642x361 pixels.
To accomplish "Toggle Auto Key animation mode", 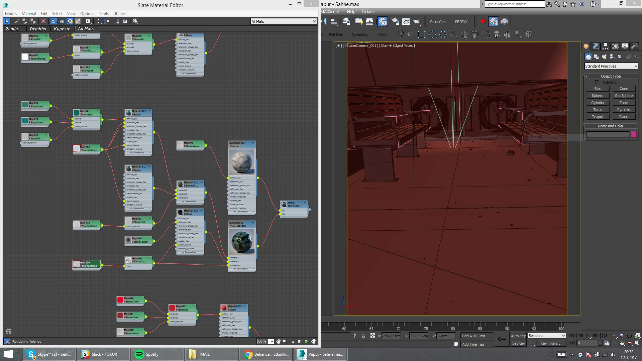I will [518, 336].
